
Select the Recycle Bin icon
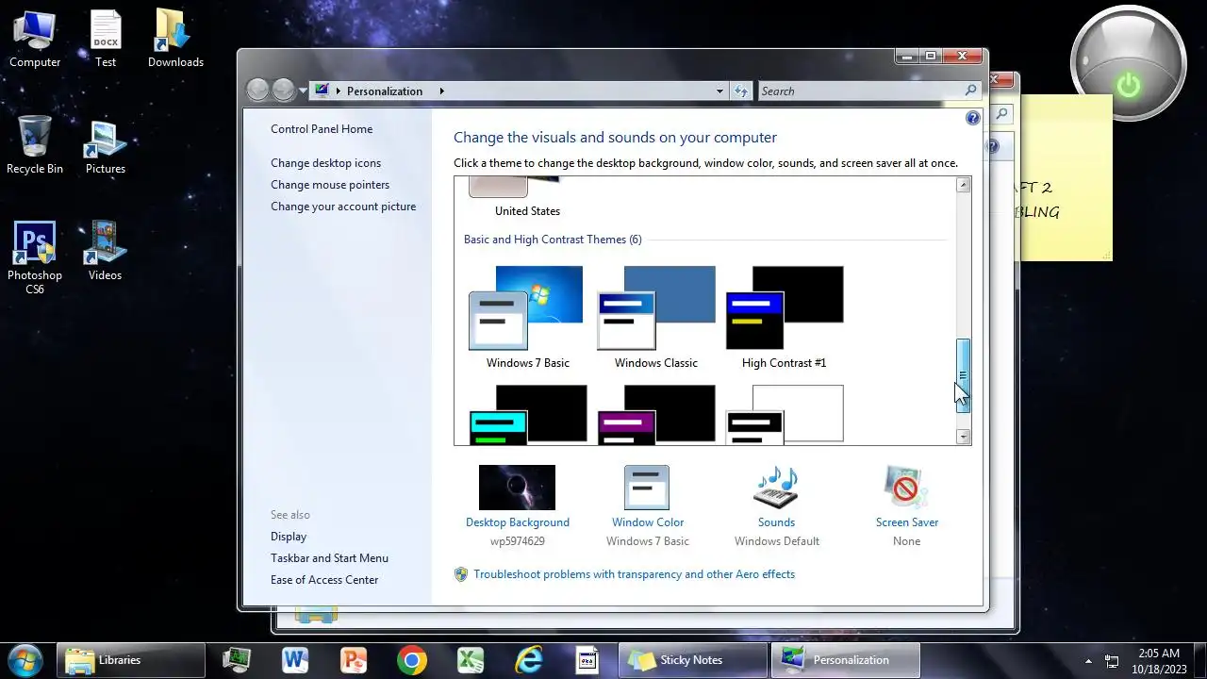[35, 144]
